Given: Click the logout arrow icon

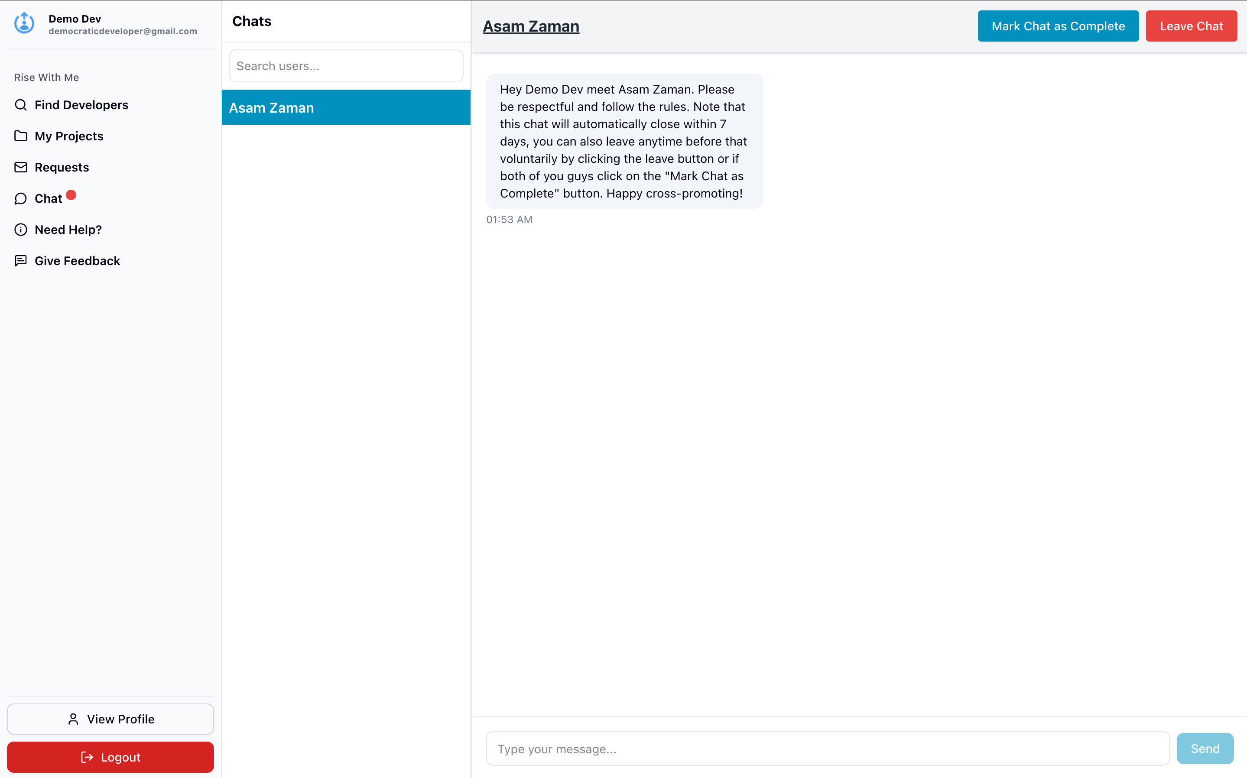Looking at the screenshot, I should click(87, 757).
